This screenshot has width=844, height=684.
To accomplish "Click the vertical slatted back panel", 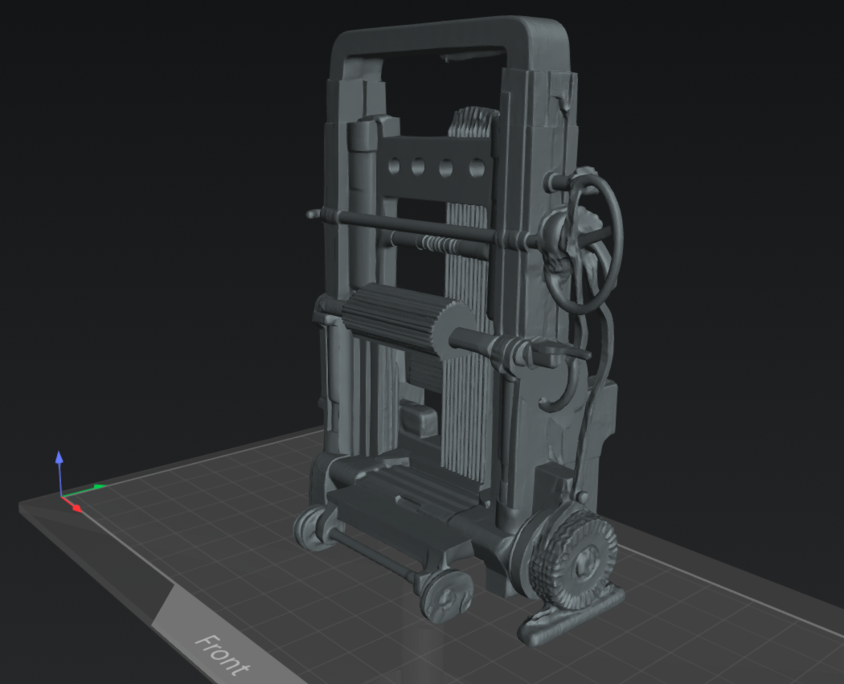I will [x=466, y=402].
